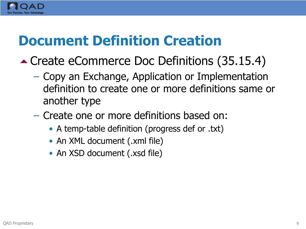Click 'Create one or more definitions based on:'
306x229 pixels.
click(x=135, y=115)
